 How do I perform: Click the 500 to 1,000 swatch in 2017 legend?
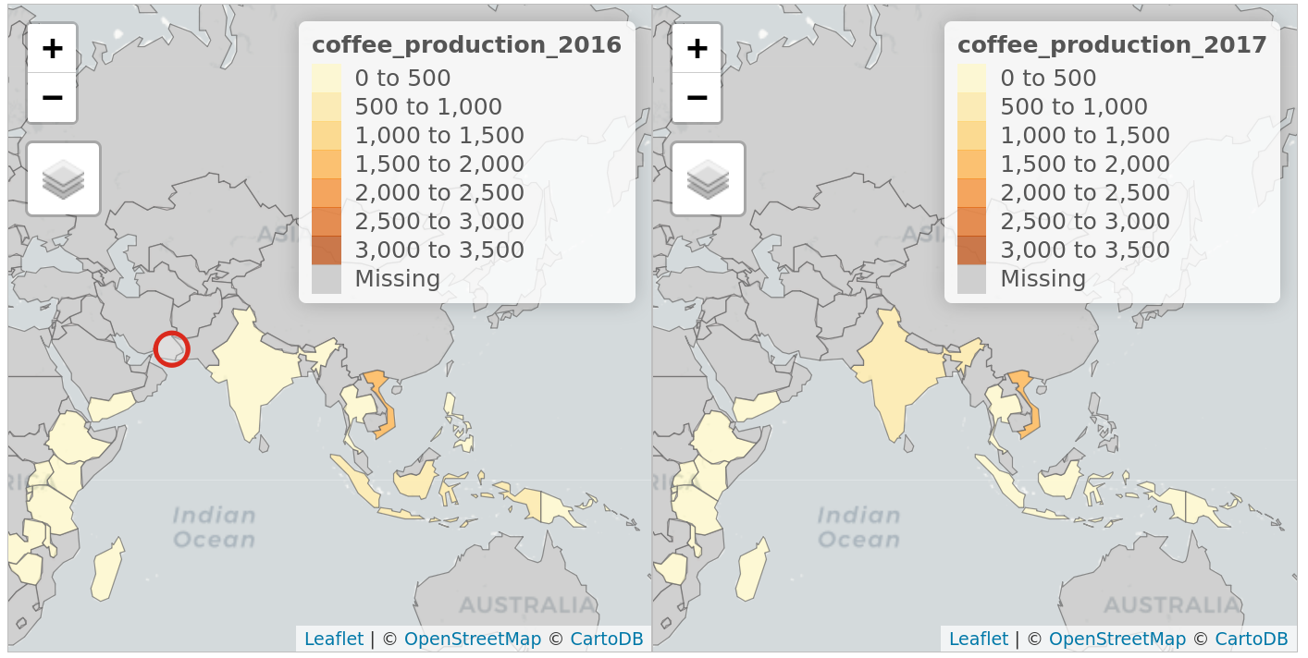[x=971, y=107]
